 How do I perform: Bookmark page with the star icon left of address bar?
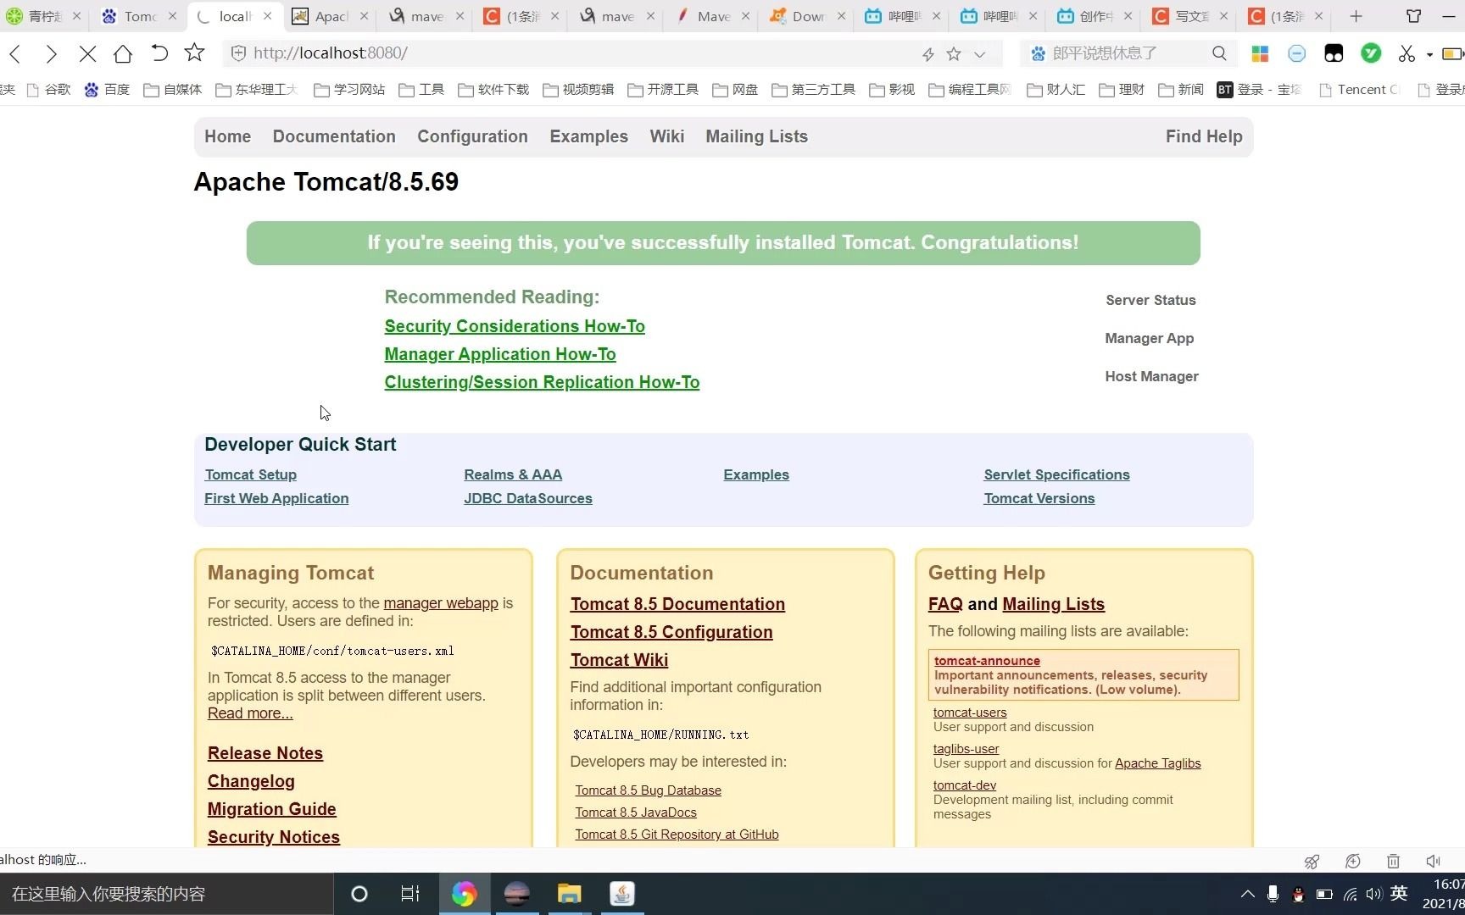[194, 53]
